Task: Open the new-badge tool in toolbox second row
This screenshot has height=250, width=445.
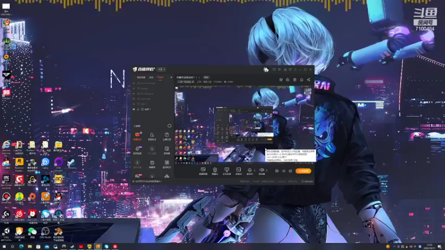Action: click(137, 149)
